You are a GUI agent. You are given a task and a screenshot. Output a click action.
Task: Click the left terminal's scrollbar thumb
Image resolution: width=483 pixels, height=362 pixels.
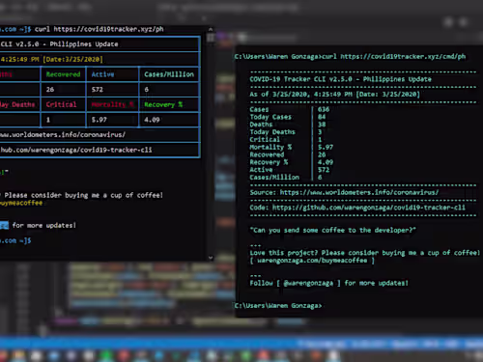(x=211, y=38)
